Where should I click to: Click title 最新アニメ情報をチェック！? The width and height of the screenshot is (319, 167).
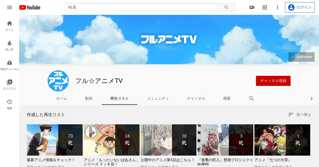click(x=51, y=160)
